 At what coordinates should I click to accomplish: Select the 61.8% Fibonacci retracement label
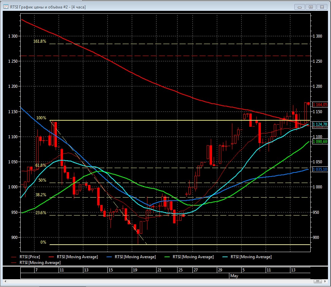coord(41,165)
